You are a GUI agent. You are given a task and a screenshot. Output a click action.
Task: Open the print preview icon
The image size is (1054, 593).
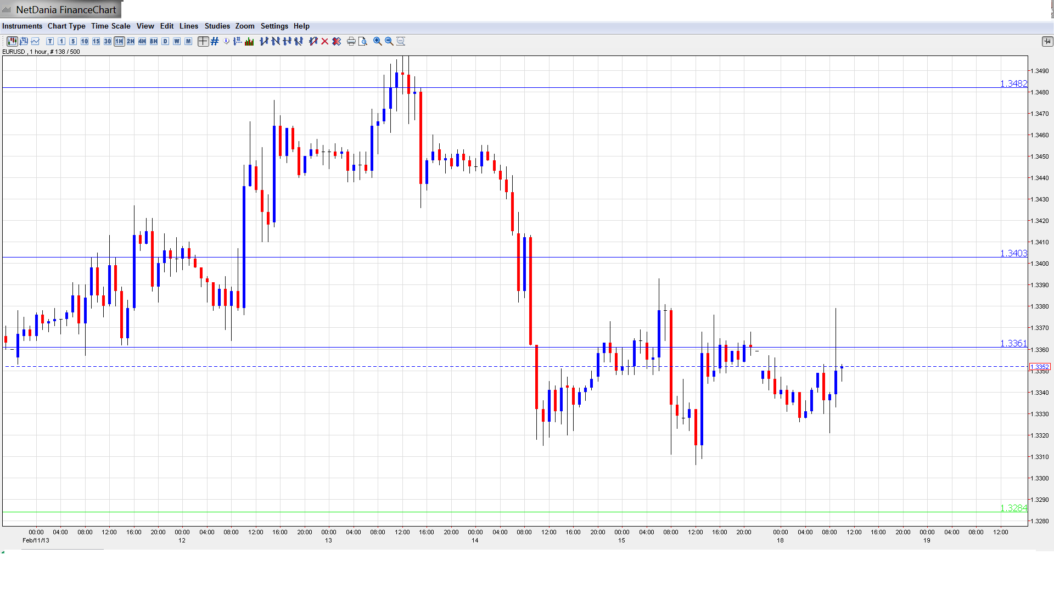[363, 41]
